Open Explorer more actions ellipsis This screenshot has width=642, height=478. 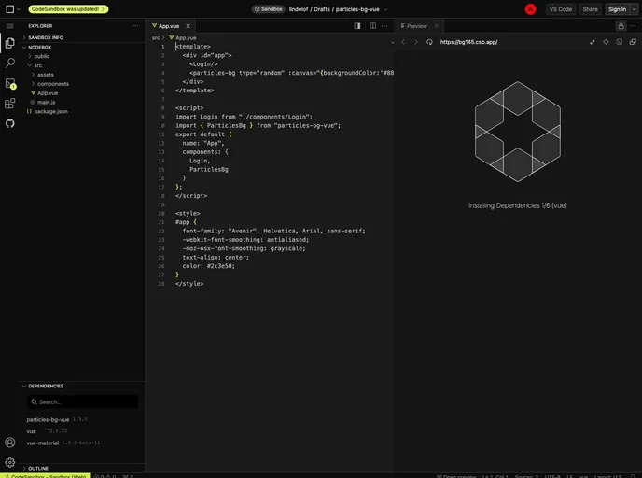[135, 26]
